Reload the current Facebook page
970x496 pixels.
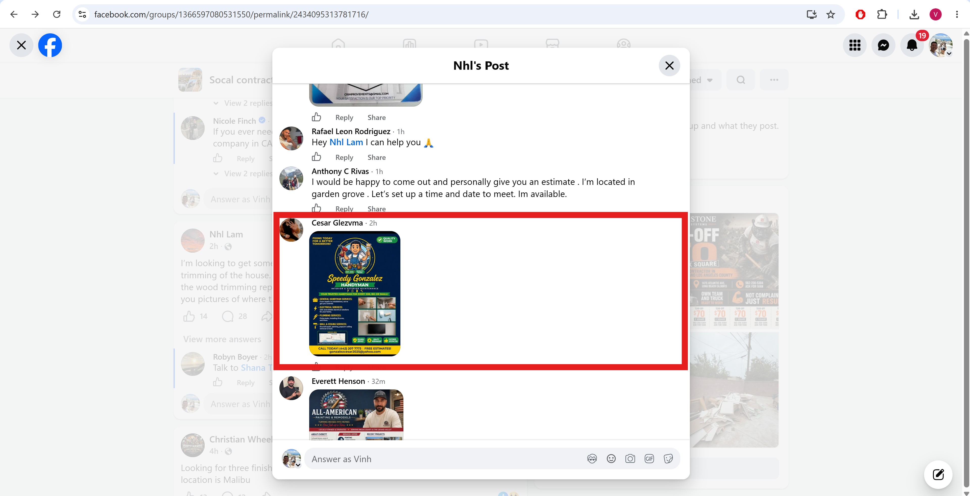tap(57, 14)
